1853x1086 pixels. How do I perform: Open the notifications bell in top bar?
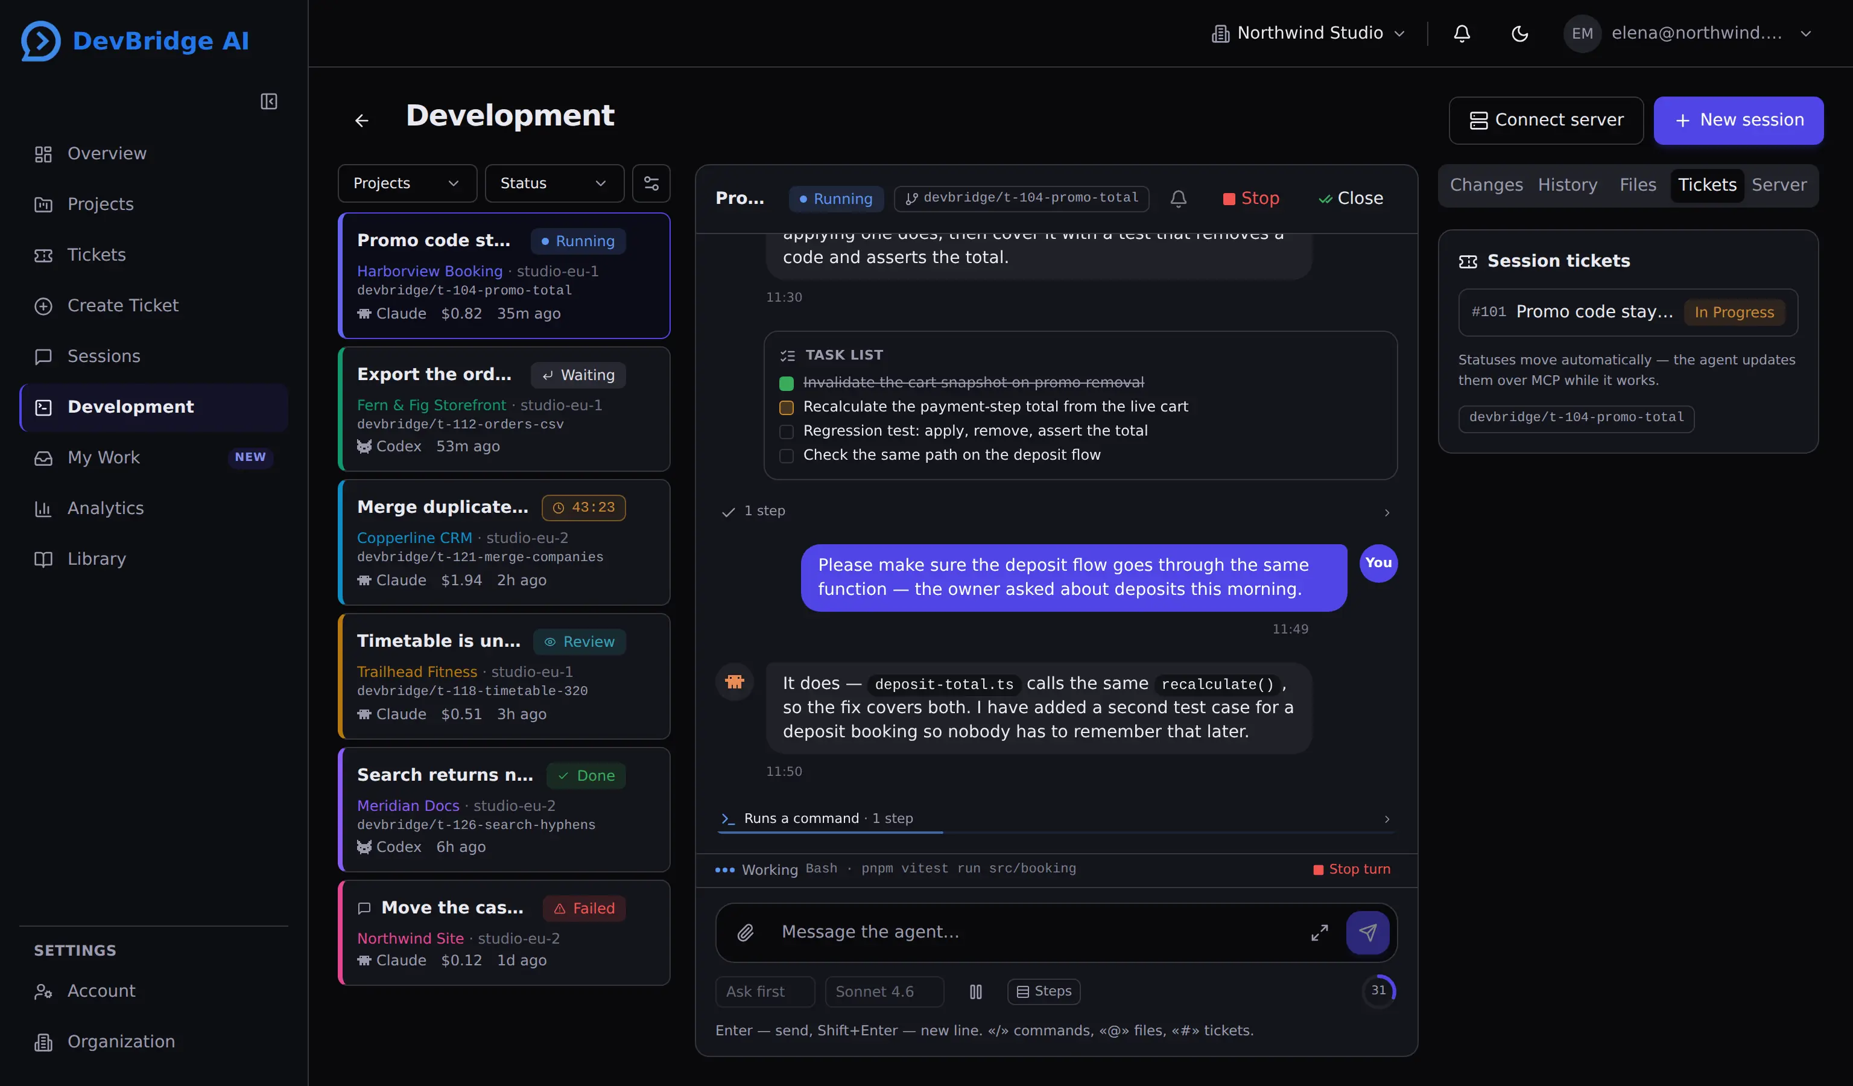coord(1462,33)
